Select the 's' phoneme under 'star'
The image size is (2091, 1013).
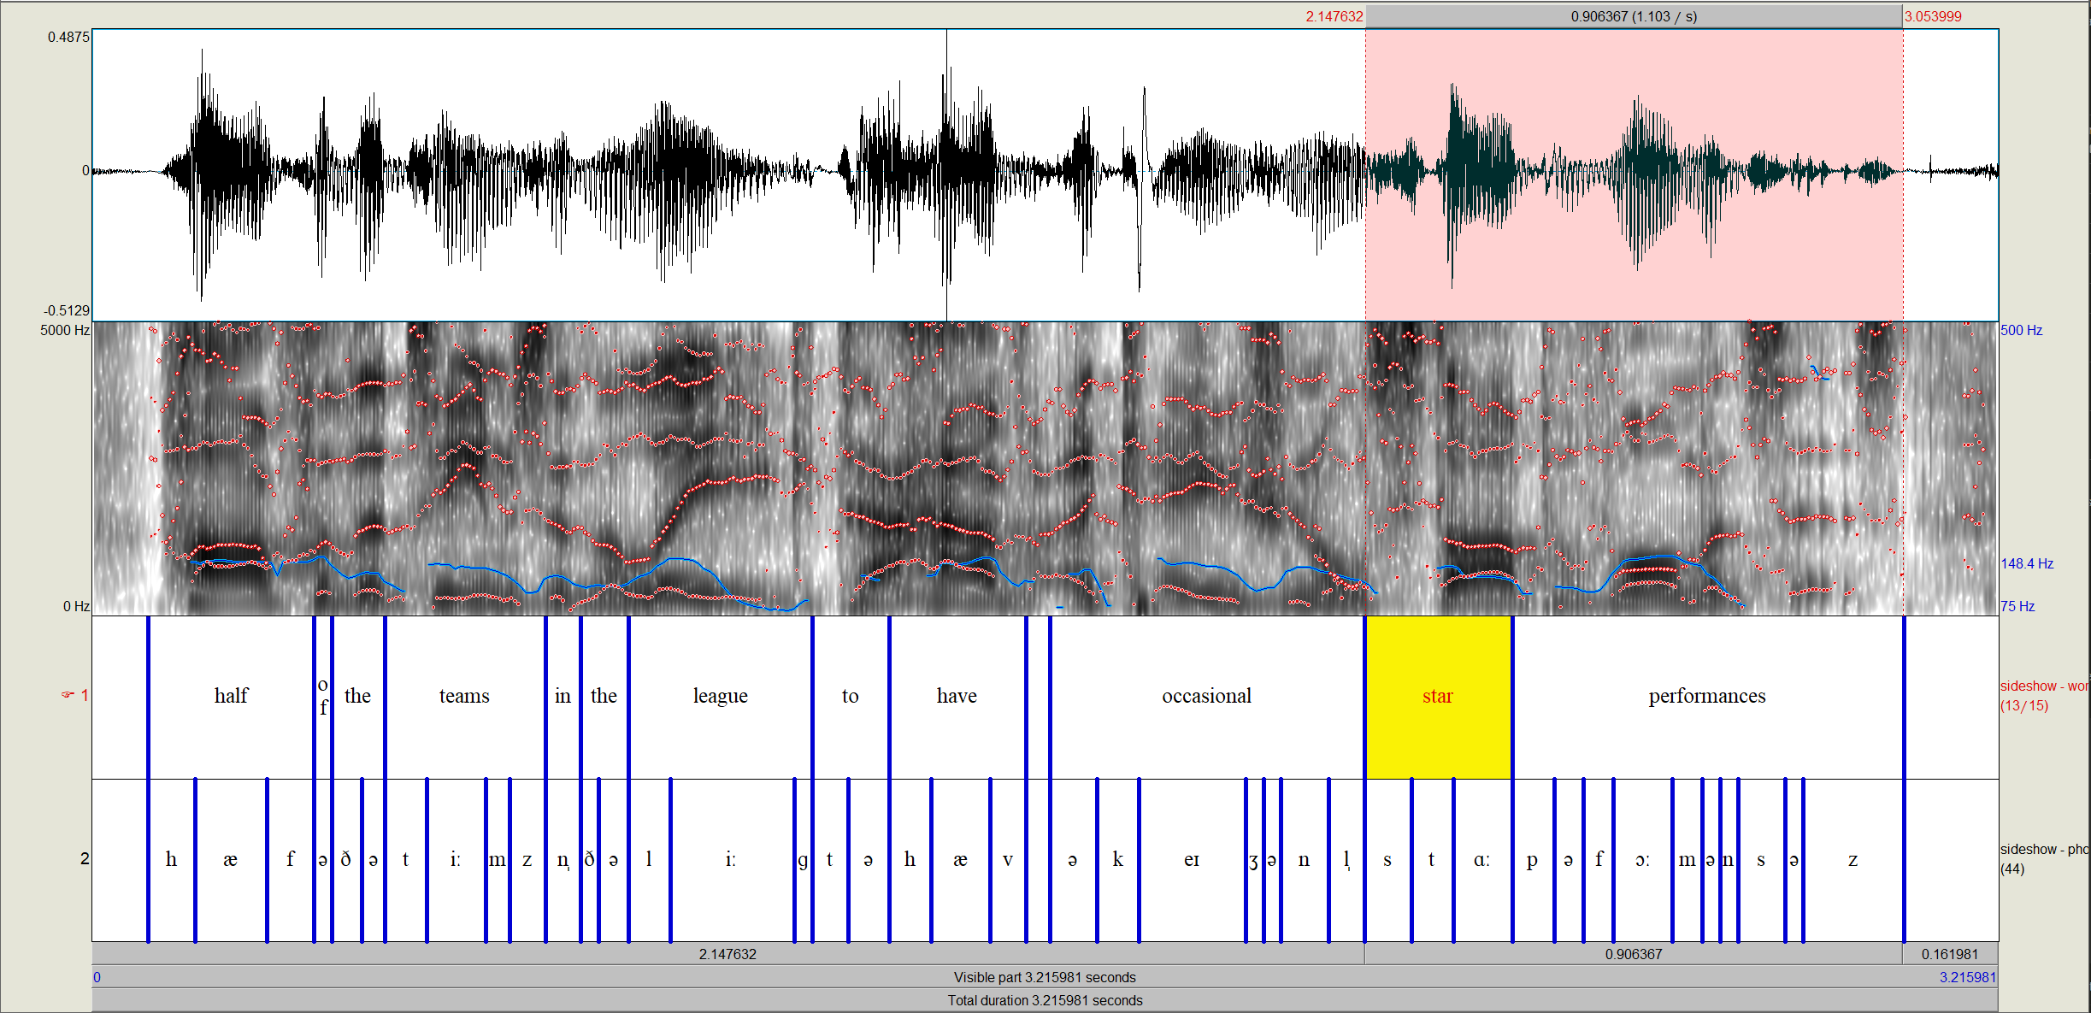point(1387,860)
